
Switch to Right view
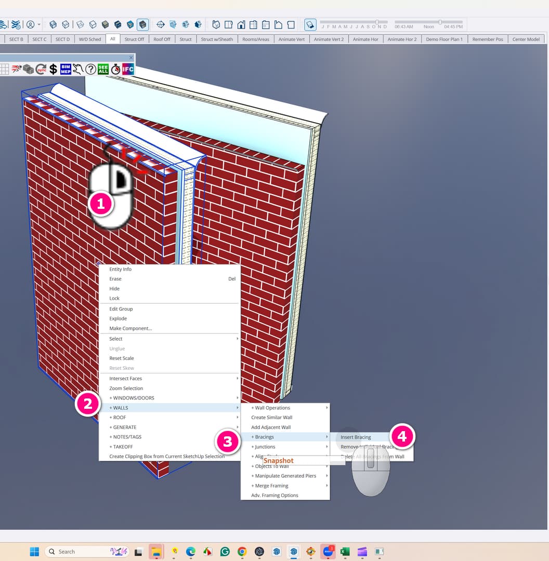click(254, 24)
